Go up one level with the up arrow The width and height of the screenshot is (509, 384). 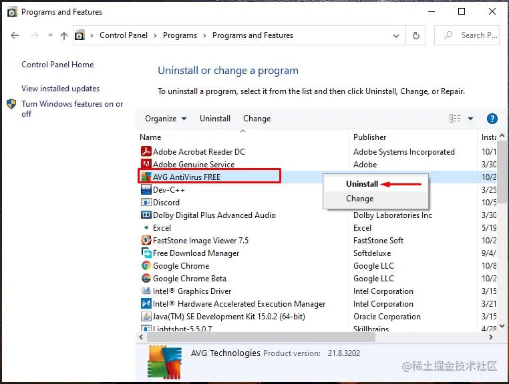click(64, 35)
